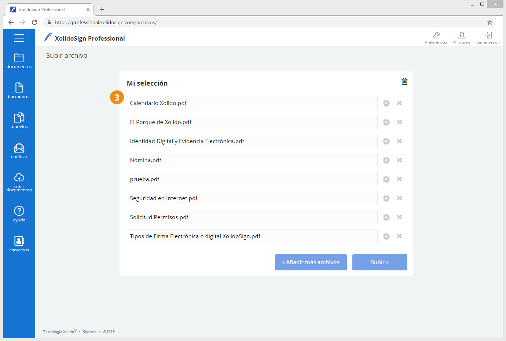Reload the page in browser
Viewport: 506px width, 341px height.
click(34, 22)
